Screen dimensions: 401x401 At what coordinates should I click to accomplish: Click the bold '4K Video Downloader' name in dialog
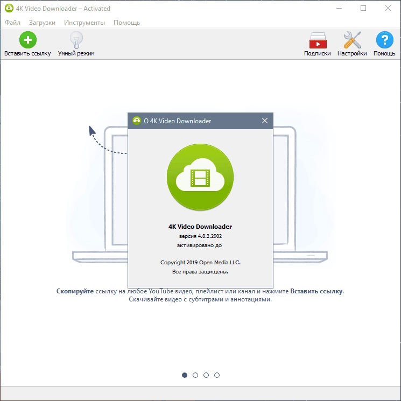coord(200,227)
